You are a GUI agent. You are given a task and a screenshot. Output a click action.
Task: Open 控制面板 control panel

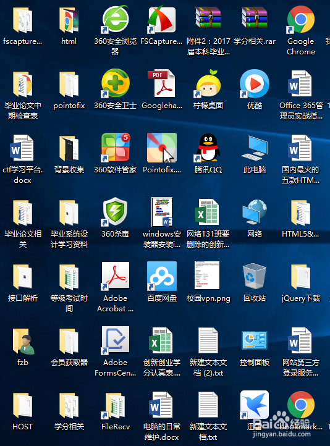[x=255, y=340]
